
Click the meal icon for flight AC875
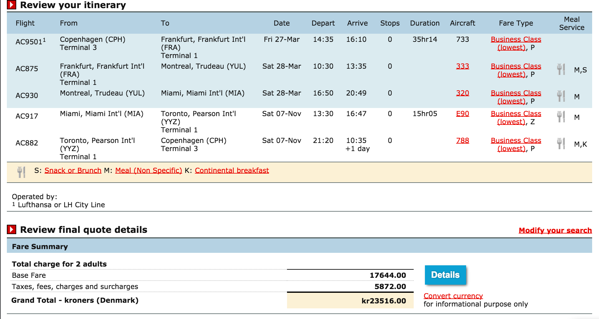click(561, 69)
